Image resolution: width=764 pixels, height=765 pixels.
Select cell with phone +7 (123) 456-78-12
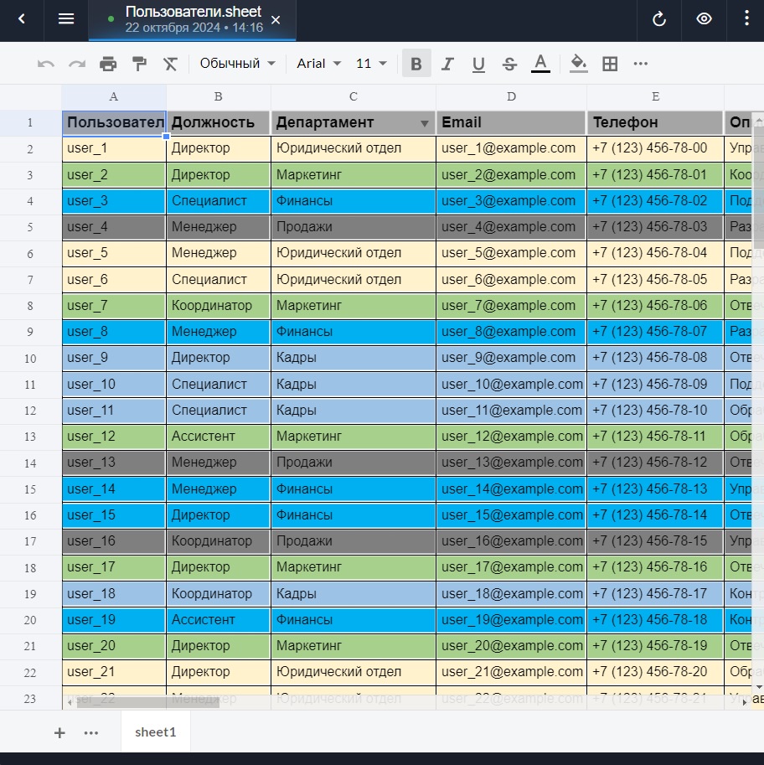click(x=655, y=463)
